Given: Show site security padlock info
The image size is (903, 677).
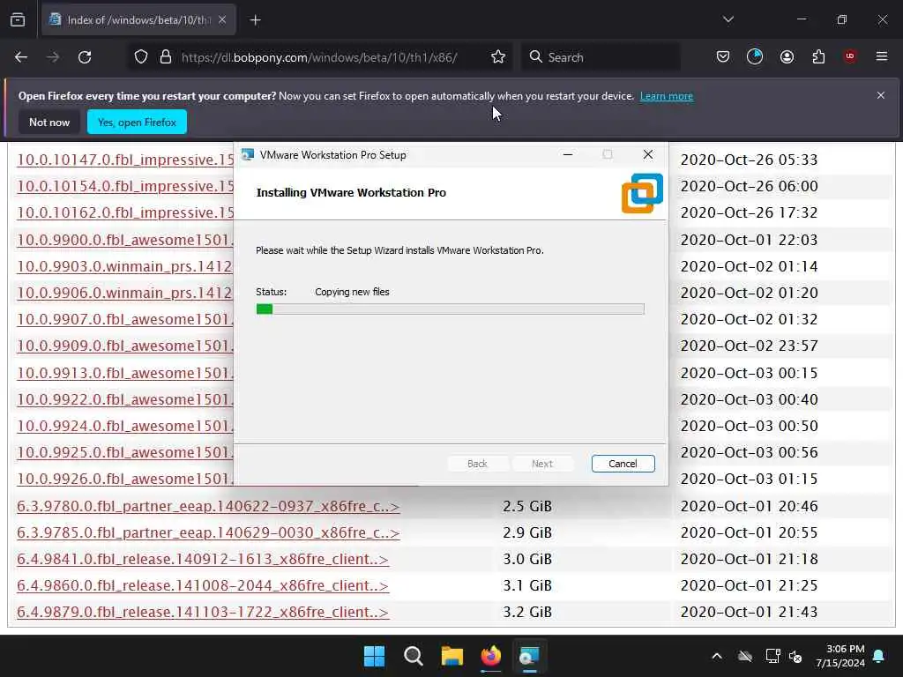Looking at the screenshot, I should pos(166,57).
